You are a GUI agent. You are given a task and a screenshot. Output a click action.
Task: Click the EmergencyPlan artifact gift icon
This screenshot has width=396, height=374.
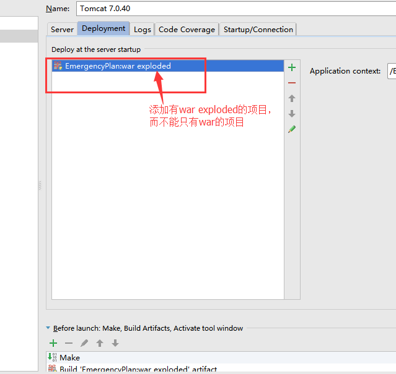coord(58,66)
